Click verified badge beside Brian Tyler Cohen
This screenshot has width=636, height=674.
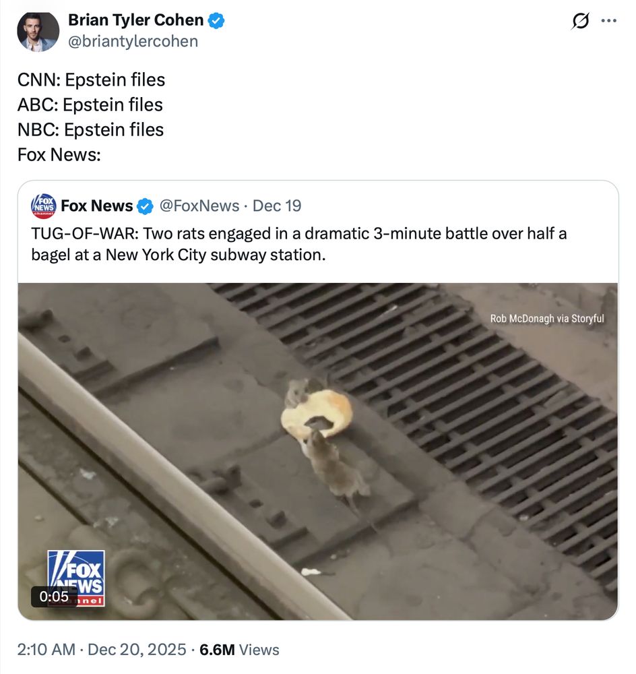point(216,22)
